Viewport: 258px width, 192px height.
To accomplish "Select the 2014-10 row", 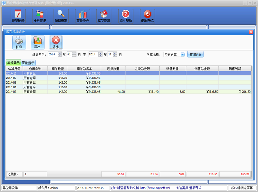I will click(x=128, y=73).
